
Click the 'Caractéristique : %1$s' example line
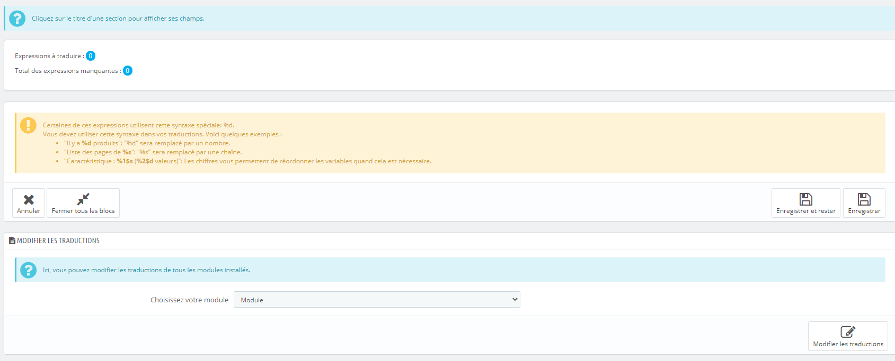tap(247, 161)
